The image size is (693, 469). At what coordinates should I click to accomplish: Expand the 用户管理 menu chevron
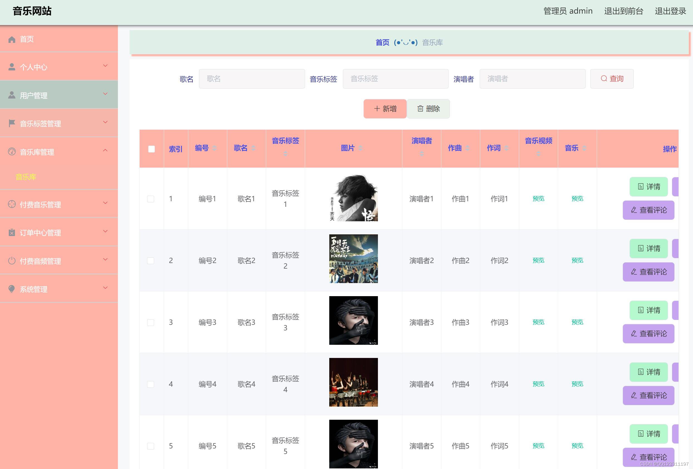pos(105,94)
